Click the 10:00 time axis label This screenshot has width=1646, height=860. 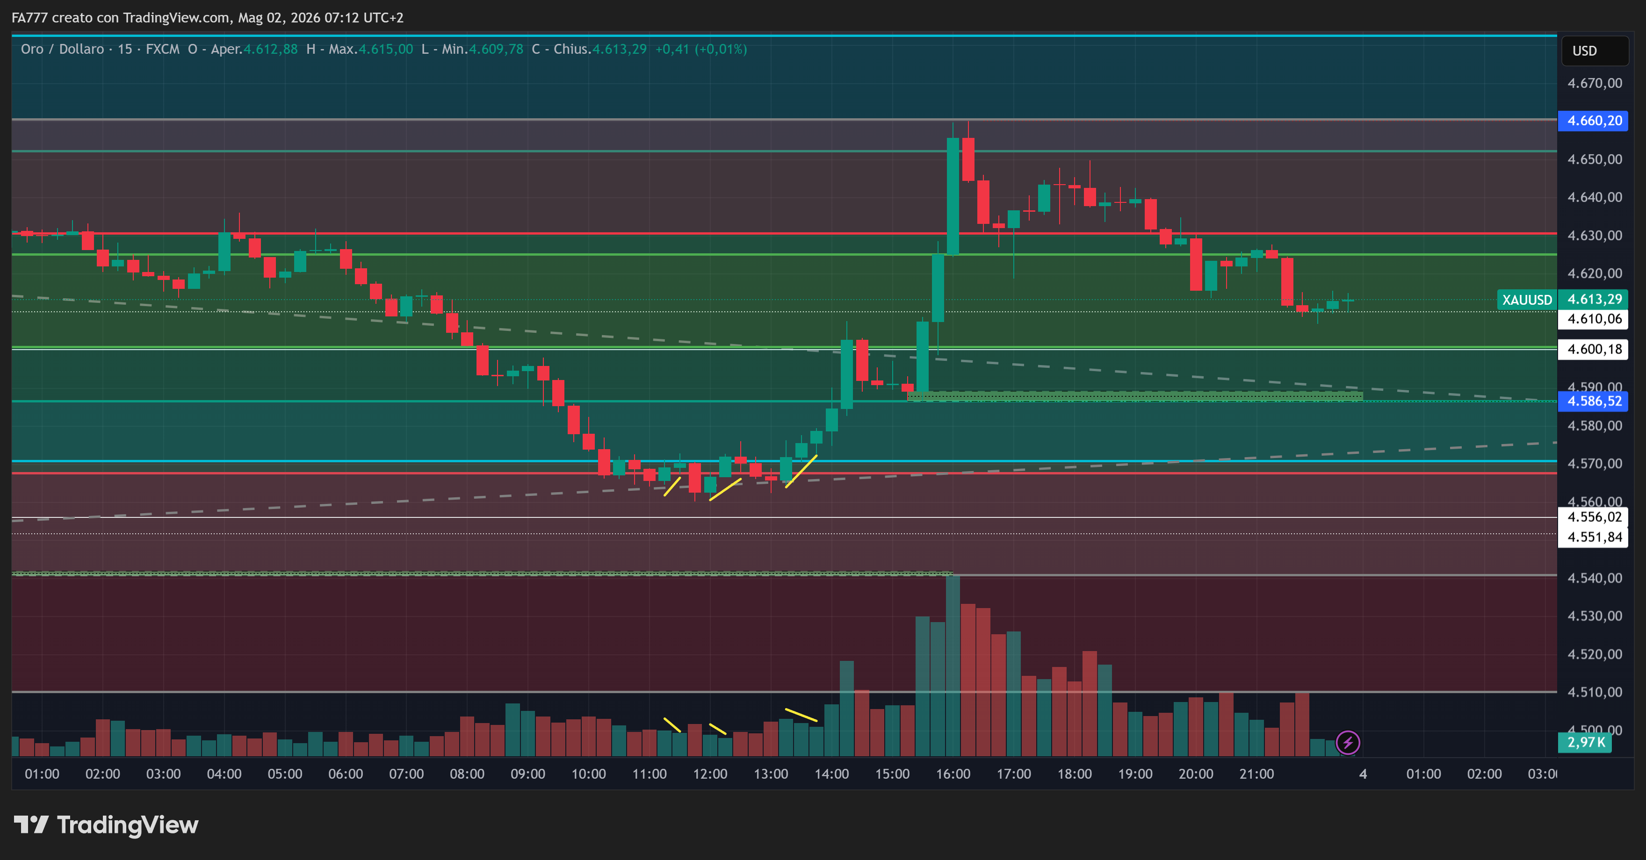(x=589, y=774)
